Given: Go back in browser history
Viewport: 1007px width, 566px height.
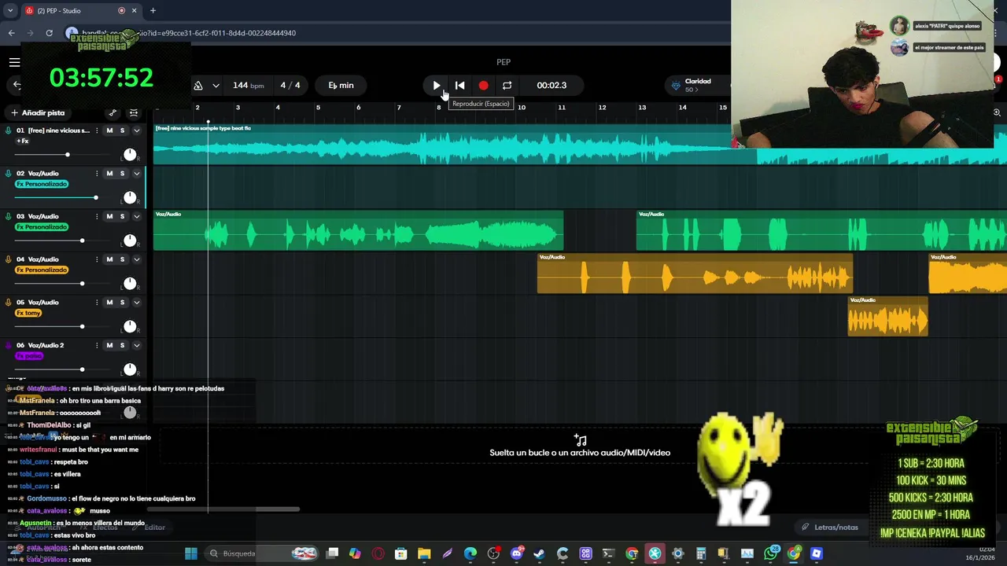Looking at the screenshot, I should (x=11, y=33).
